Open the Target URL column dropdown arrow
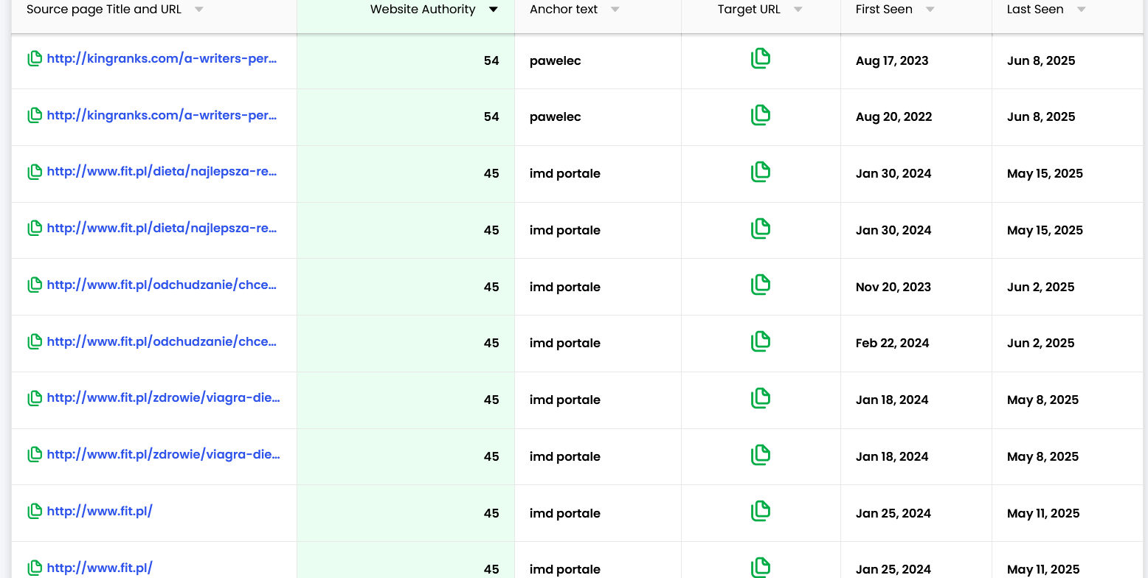Screen dimensions: 1148x578 (x=797, y=10)
